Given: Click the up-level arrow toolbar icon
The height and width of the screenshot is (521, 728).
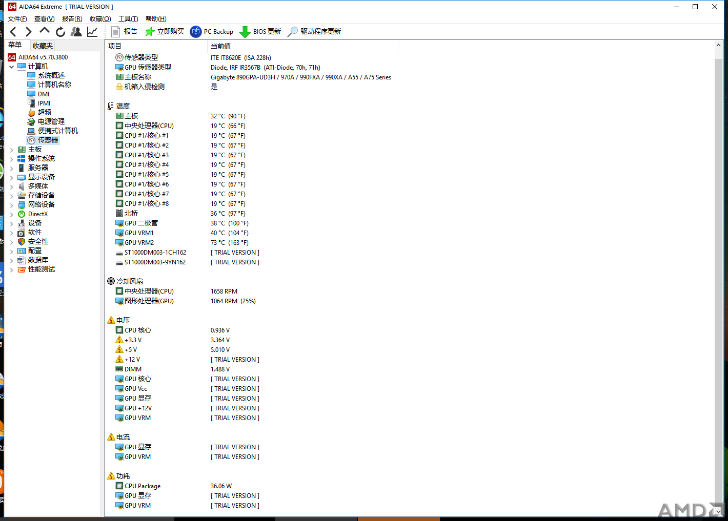Looking at the screenshot, I should (45, 31).
